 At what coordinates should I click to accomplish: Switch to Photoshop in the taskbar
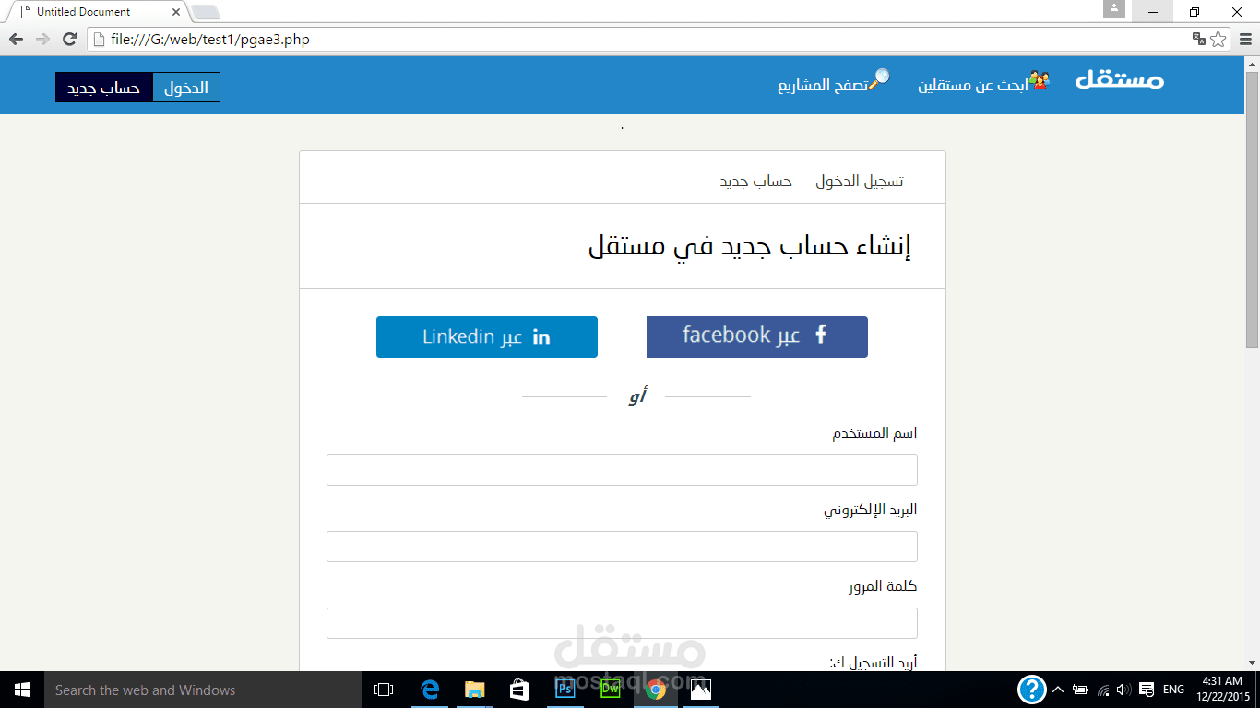(x=565, y=690)
